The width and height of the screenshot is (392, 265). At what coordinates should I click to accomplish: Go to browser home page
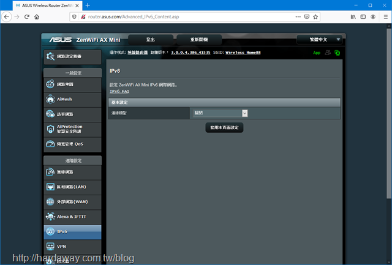(x=37, y=17)
